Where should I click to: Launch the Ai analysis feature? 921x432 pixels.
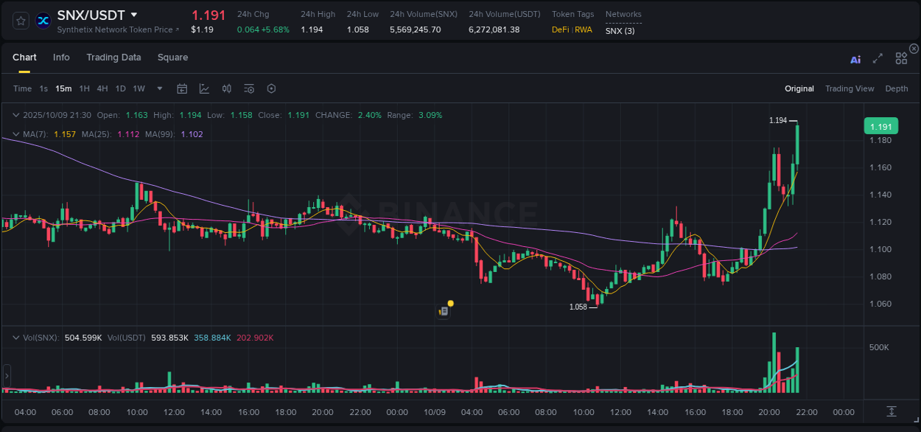tap(855, 58)
